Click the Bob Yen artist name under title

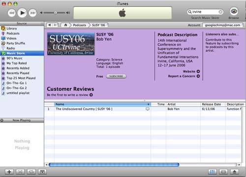[x=104, y=39]
